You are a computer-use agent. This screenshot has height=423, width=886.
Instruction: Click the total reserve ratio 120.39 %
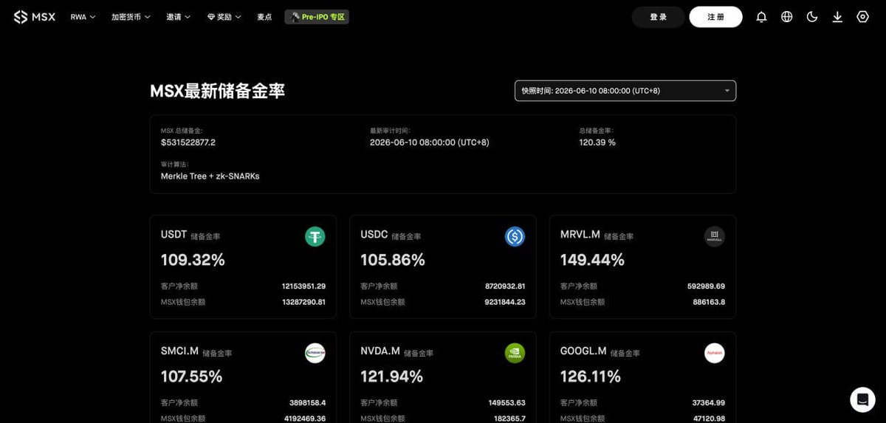tap(597, 142)
